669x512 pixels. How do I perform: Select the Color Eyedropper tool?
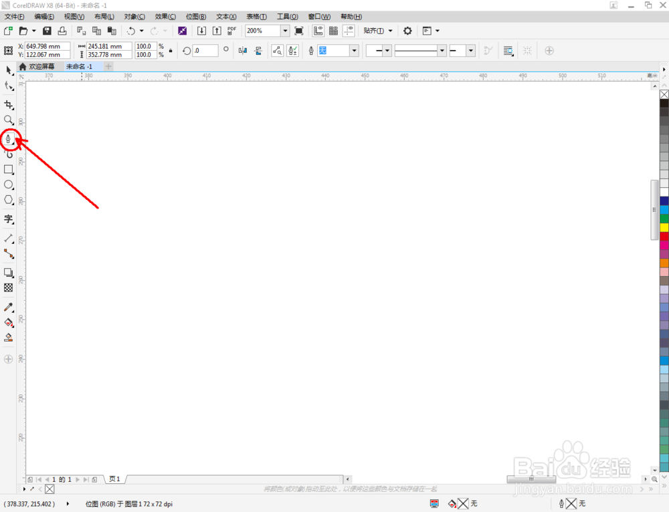[x=9, y=307]
